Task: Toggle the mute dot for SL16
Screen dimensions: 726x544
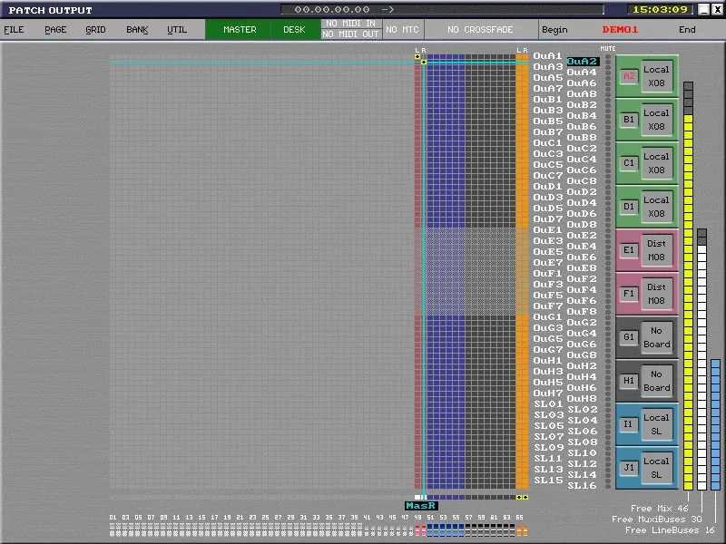Action: pos(608,486)
